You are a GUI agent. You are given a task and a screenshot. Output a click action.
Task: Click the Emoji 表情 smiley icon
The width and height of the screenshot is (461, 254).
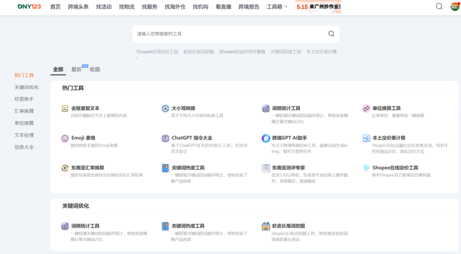click(x=65, y=138)
